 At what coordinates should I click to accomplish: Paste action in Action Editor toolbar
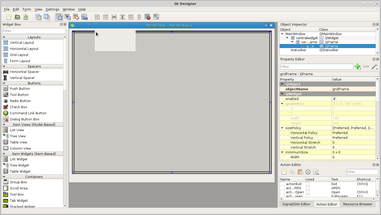click(300, 172)
